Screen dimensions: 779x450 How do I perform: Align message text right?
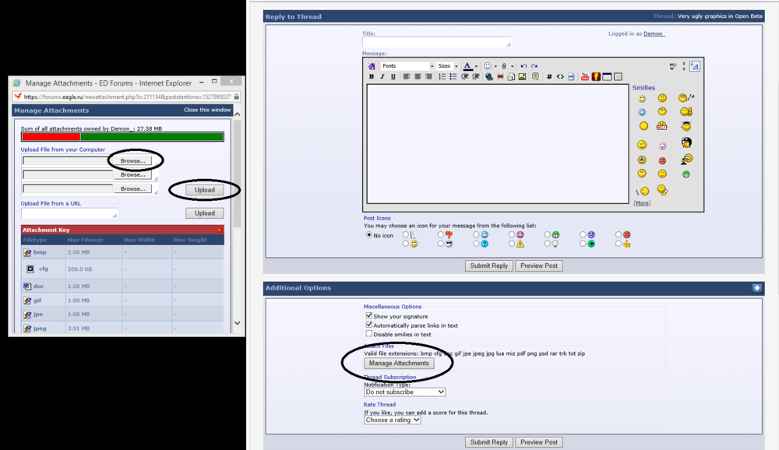pyautogui.click(x=428, y=76)
